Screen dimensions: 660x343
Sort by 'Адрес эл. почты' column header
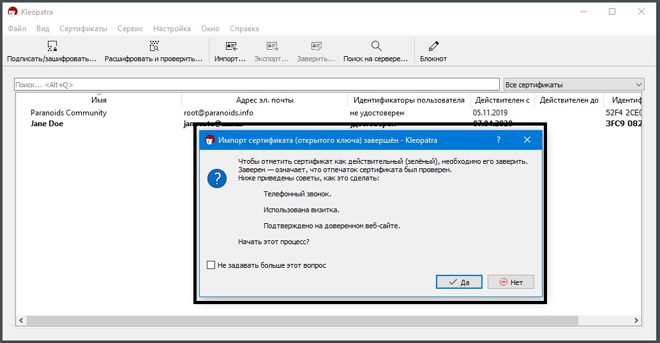(265, 100)
